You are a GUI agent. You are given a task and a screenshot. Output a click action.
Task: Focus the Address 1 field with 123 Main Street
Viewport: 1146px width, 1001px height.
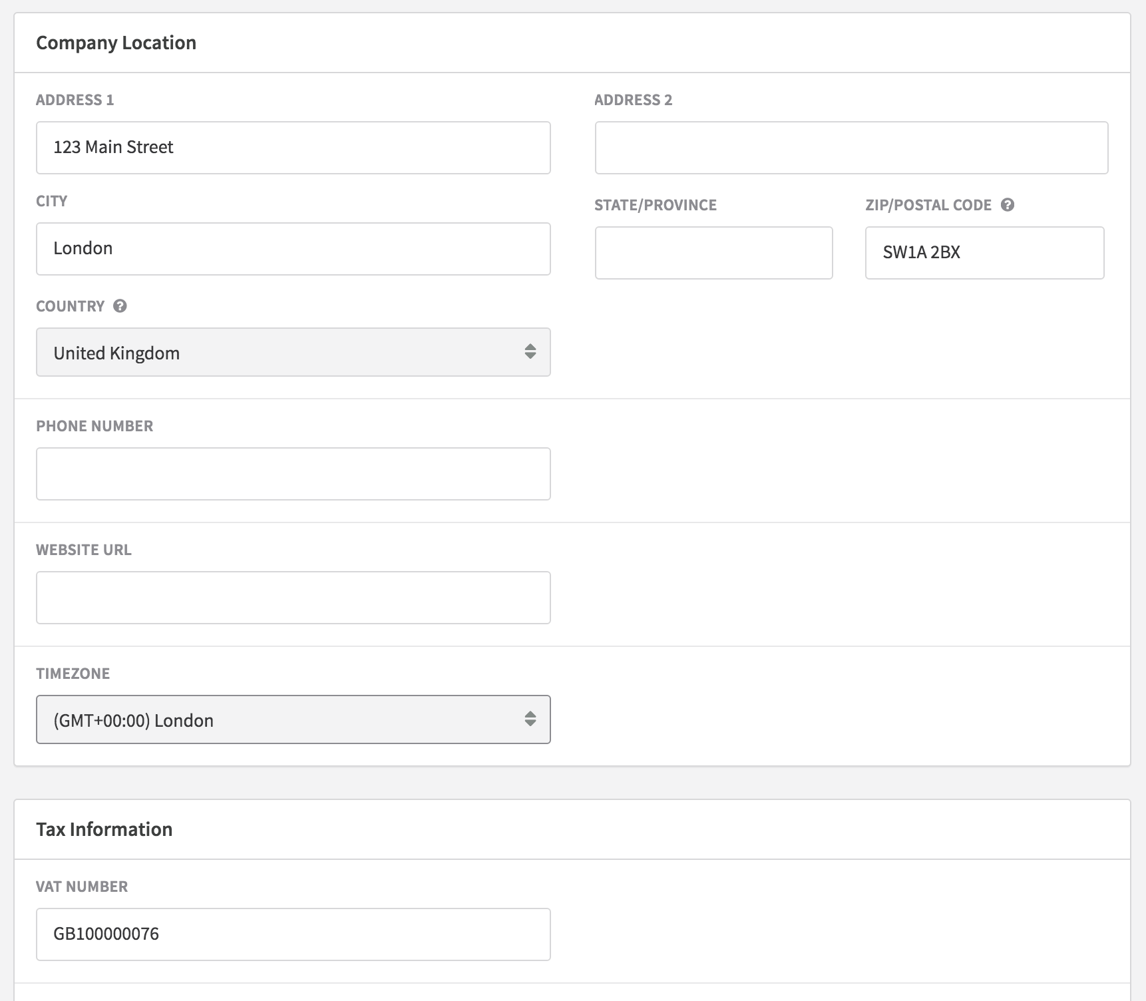click(x=293, y=148)
